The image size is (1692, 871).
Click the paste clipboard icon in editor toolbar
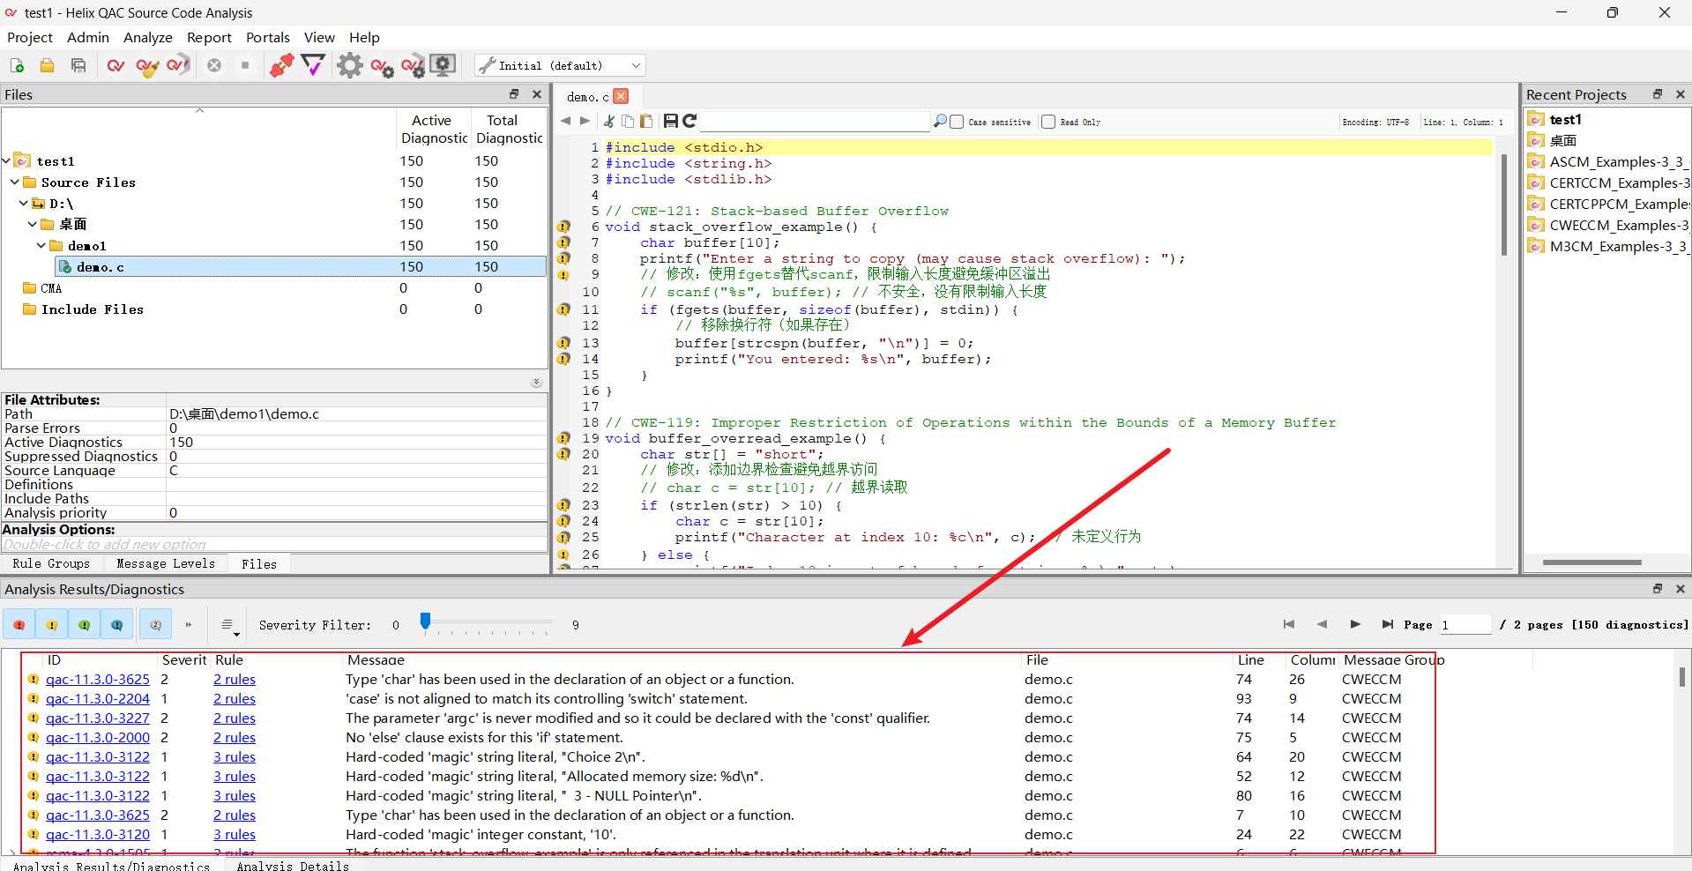tap(646, 121)
